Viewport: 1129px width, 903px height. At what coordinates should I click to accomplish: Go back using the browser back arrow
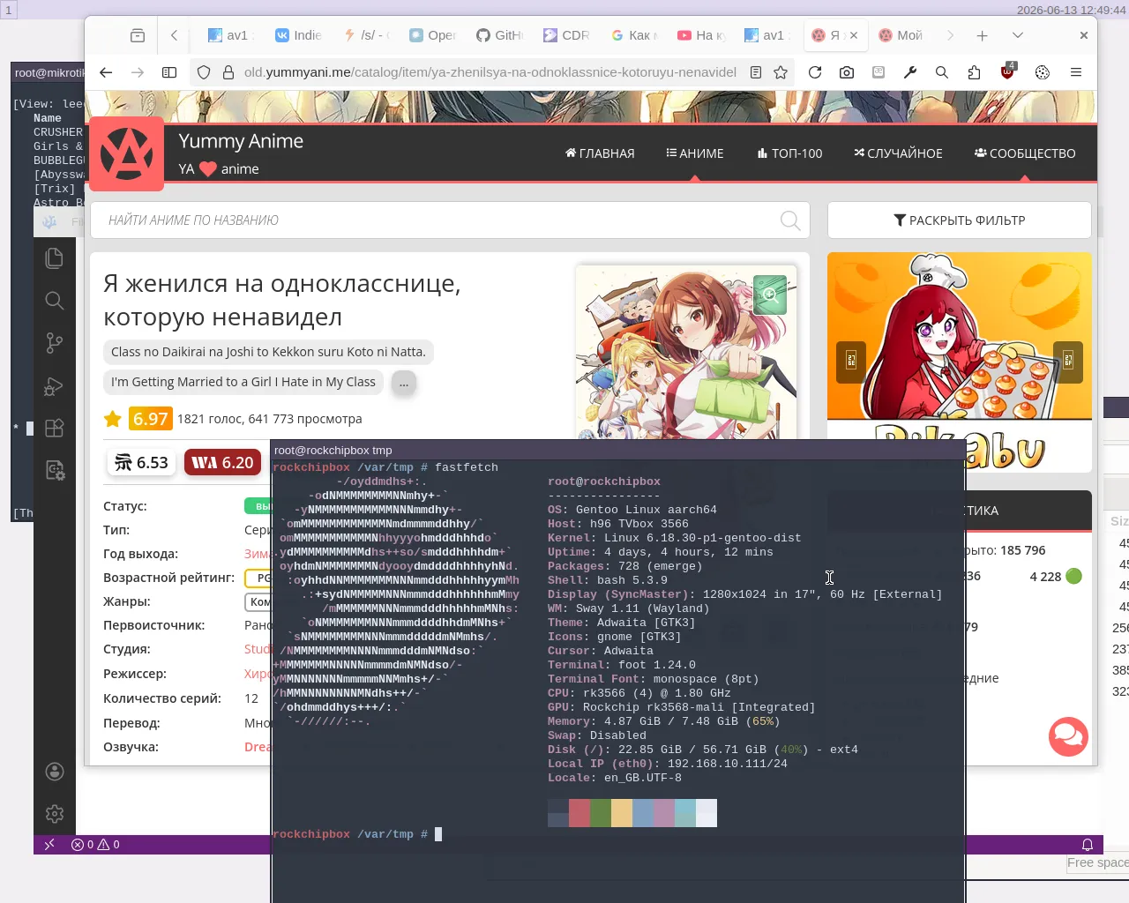[106, 72]
